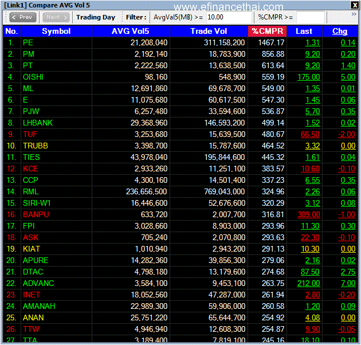Image resolution: width=361 pixels, height=345 pixels.
Task: Select the Trading Day option
Action: point(96,17)
